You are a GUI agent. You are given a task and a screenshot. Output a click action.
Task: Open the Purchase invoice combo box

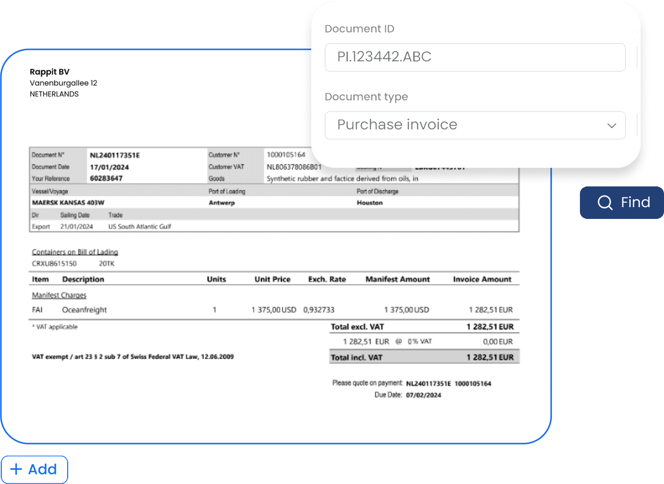[x=474, y=125]
